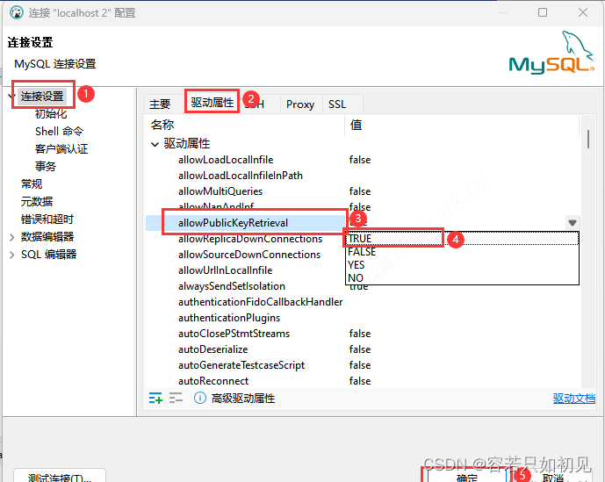Click the false value of autoDeserialize
Screen dimensions: 605x482
tap(360, 349)
